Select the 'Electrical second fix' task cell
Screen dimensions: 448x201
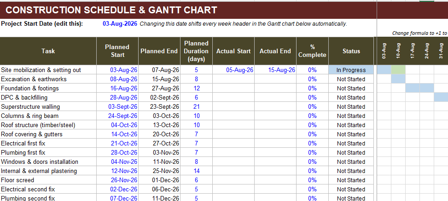pos(48,190)
